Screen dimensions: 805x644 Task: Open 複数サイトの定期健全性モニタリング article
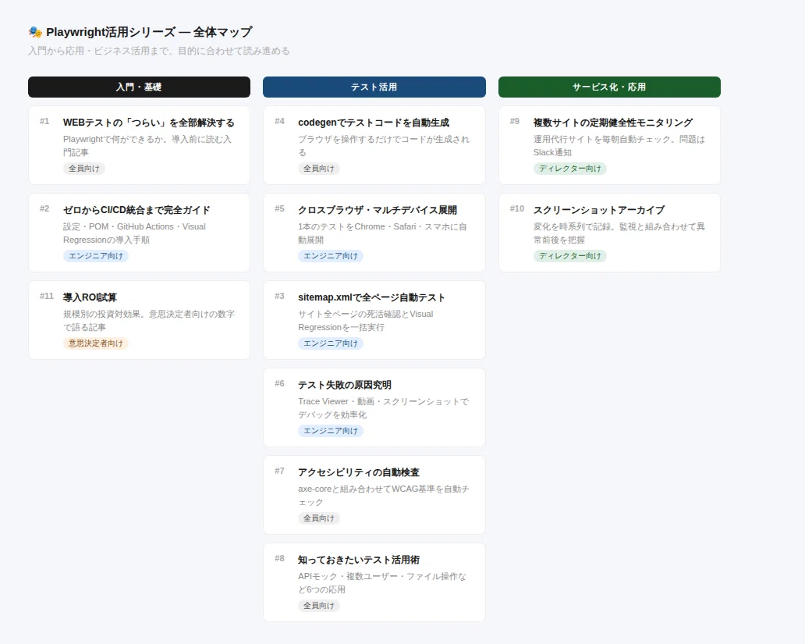click(x=609, y=145)
